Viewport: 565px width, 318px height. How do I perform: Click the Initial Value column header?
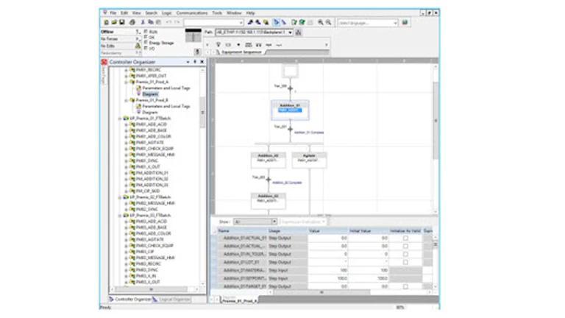(x=369, y=230)
